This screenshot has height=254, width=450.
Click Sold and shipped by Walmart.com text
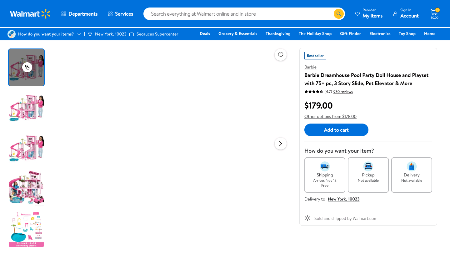346,218
